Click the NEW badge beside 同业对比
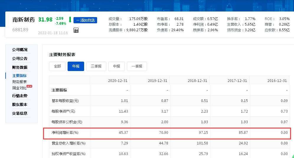294x158 pixels. 30,86
